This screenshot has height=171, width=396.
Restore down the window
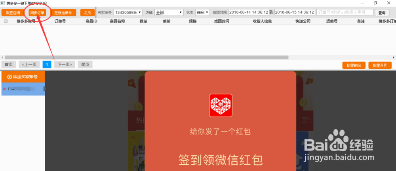click(x=375, y=3)
